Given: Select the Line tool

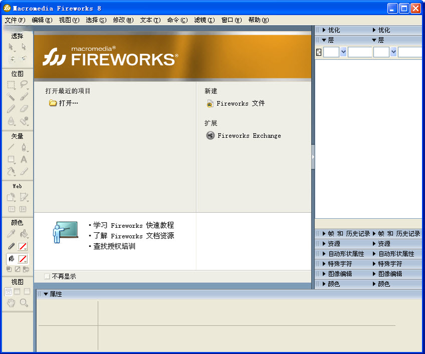Looking at the screenshot, I should click(11, 147).
